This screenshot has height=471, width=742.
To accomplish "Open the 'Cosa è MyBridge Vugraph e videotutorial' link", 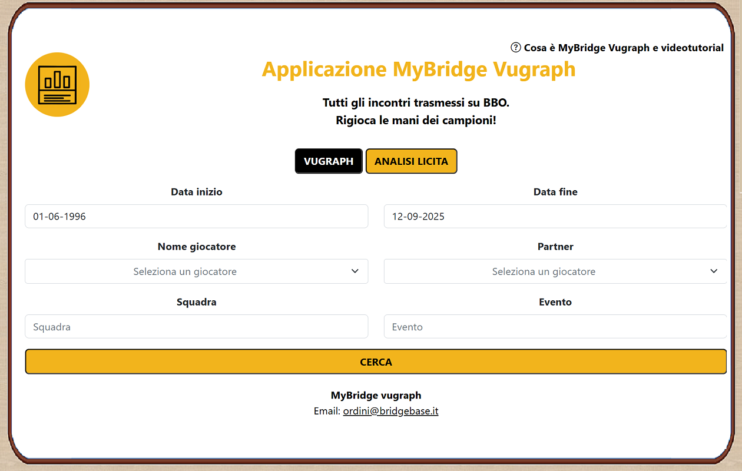I will pos(624,48).
